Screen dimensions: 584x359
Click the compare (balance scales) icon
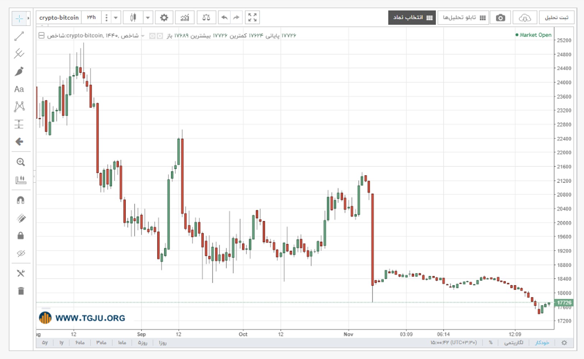206,18
